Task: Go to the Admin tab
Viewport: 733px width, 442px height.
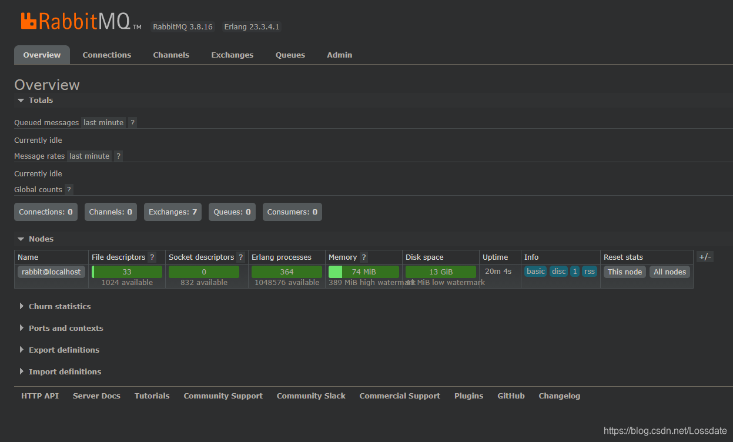Action: (340, 55)
